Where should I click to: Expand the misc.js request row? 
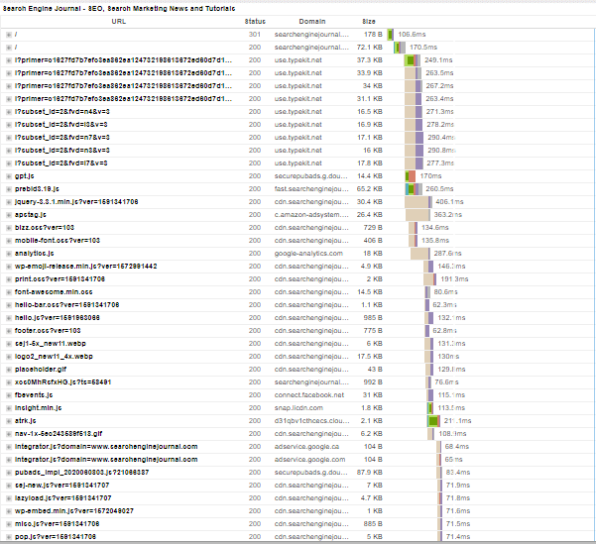(x=8, y=524)
